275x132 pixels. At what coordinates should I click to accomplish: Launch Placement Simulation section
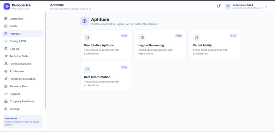(22, 79)
